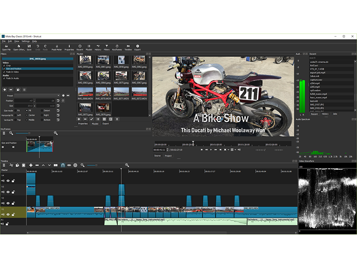Image resolution: width=357 pixels, height=268 pixels.
Task: Click the timeline scissors cut icon
Action: pyautogui.click(x=11, y=165)
